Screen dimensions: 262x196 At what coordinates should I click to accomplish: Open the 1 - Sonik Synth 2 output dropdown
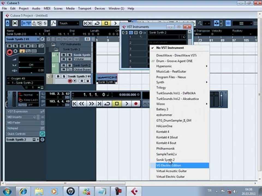(25, 83)
